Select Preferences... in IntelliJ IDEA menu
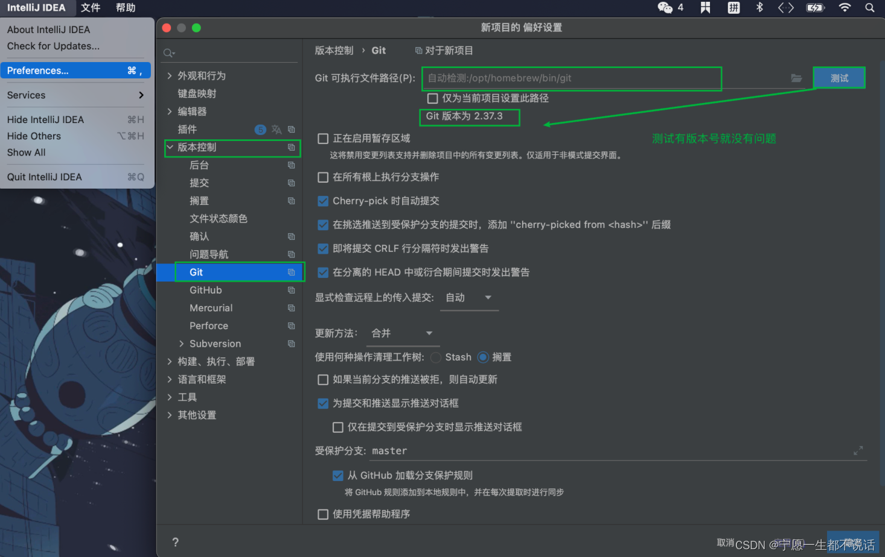This screenshot has height=557, width=885. pyautogui.click(x=75, y=71)
